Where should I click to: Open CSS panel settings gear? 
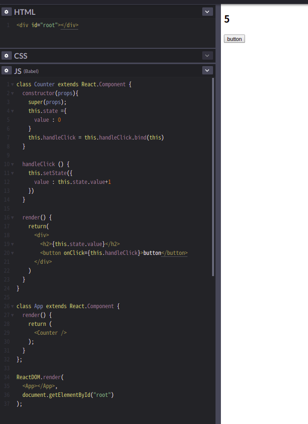6,56
